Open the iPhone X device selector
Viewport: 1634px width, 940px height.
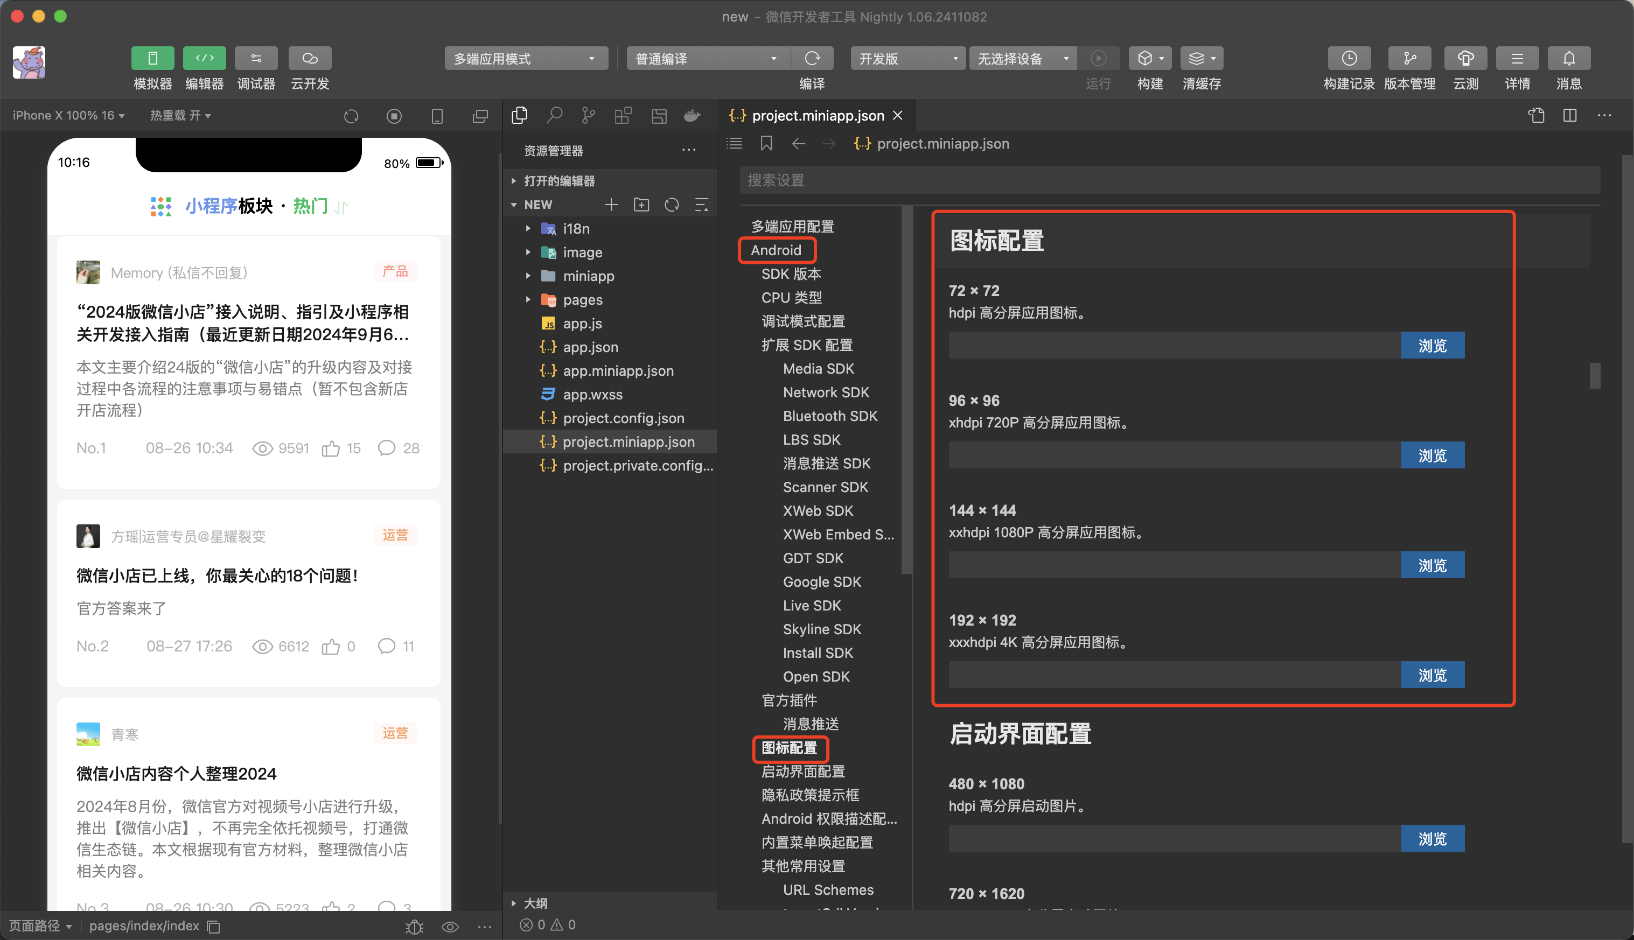(68, 116)
